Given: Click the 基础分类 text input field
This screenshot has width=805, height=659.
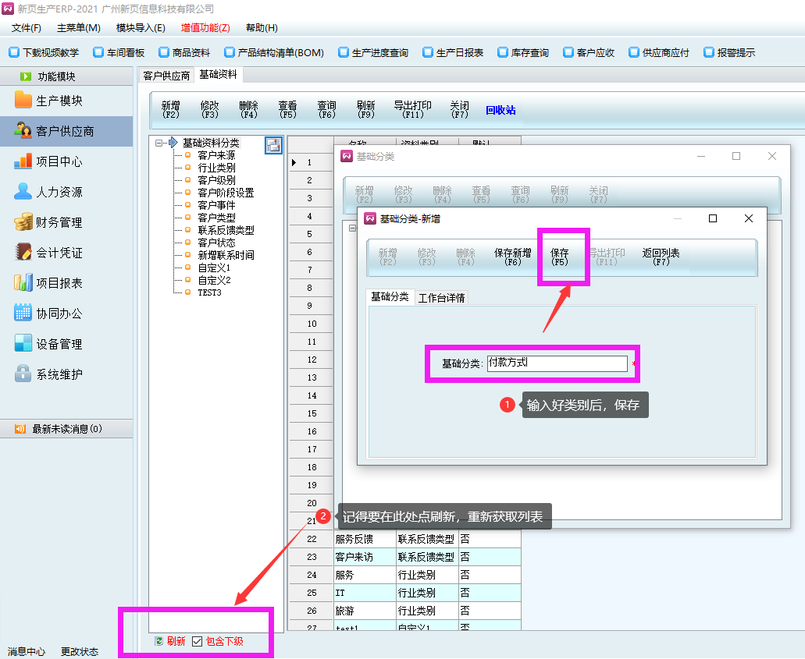Looking at the screenshot, I should [557, 363].
